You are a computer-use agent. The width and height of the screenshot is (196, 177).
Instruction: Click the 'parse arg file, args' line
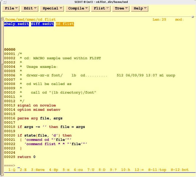tap(40, 118)
